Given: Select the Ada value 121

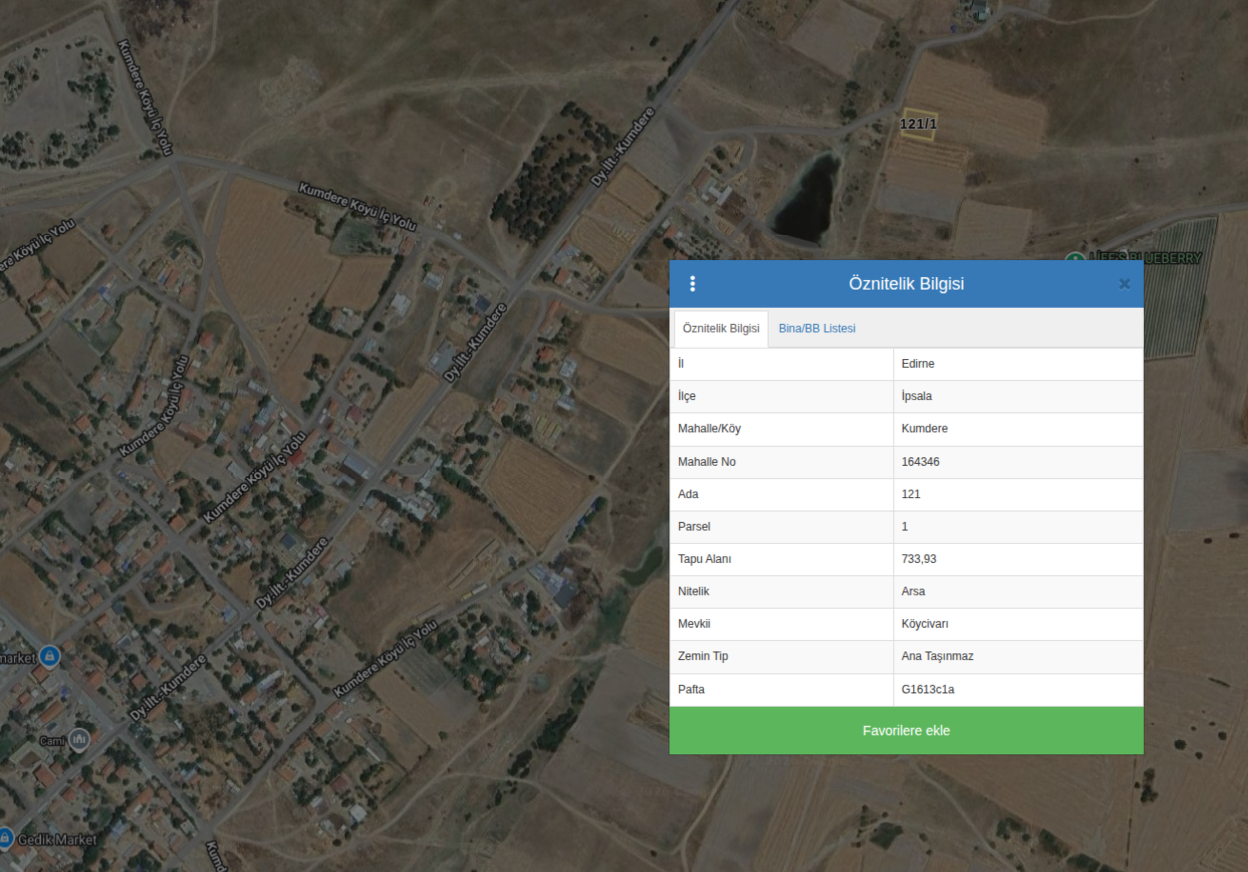Looking at the screenshot, I should tap(1018, 494).
